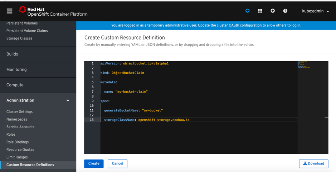Click the 'spec:' line in editor
The width and height of the screenshot is (336, 172).
click(x=105, y=101)
